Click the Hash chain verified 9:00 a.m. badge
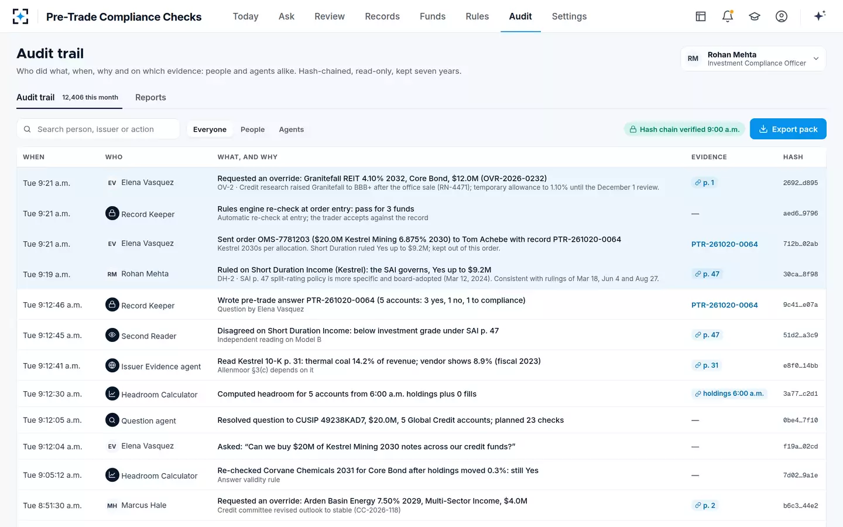This screenshot has width=843, height=527. click(684, 129)
